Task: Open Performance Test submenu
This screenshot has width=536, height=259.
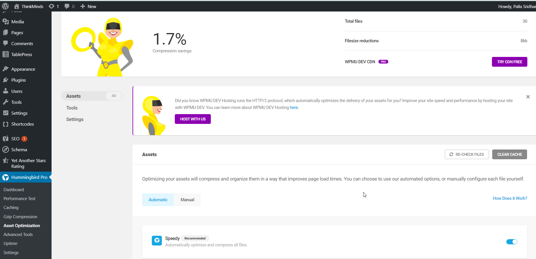Action: click(x=19, y=199)
